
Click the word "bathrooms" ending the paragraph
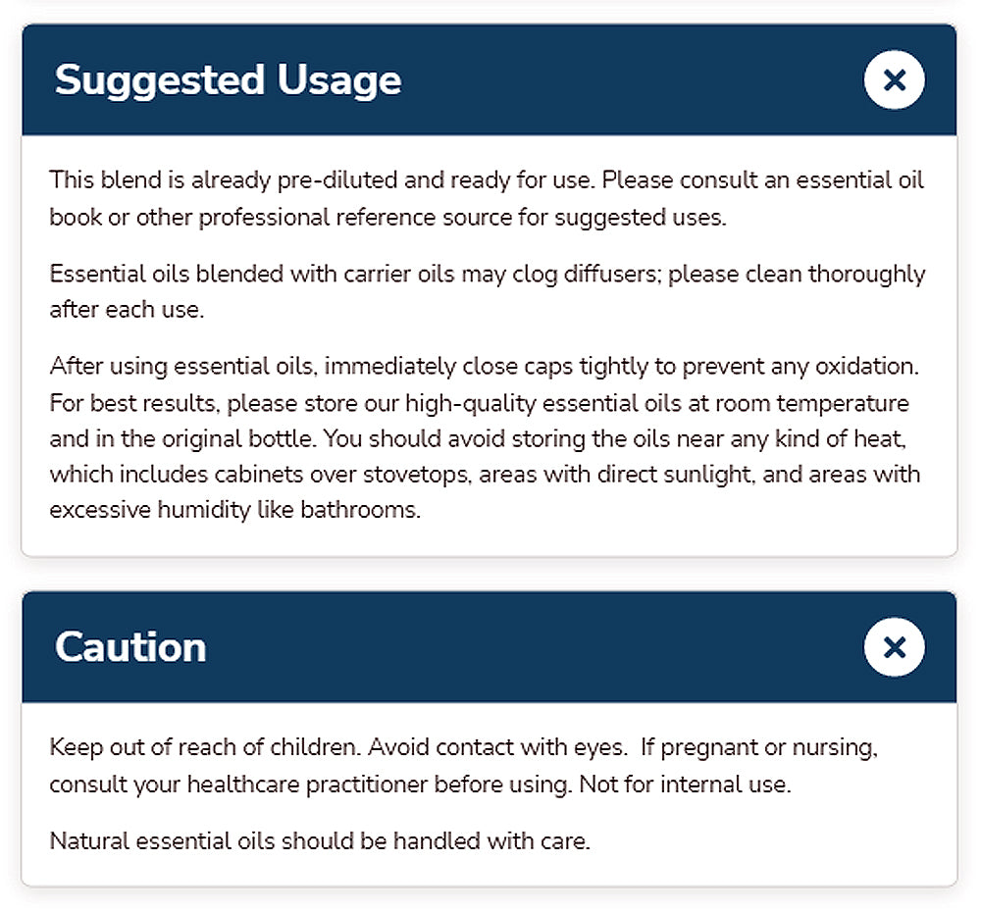point(370,511)
